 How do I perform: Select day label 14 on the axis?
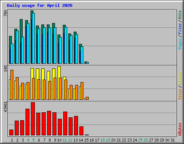tap(81, 140)
